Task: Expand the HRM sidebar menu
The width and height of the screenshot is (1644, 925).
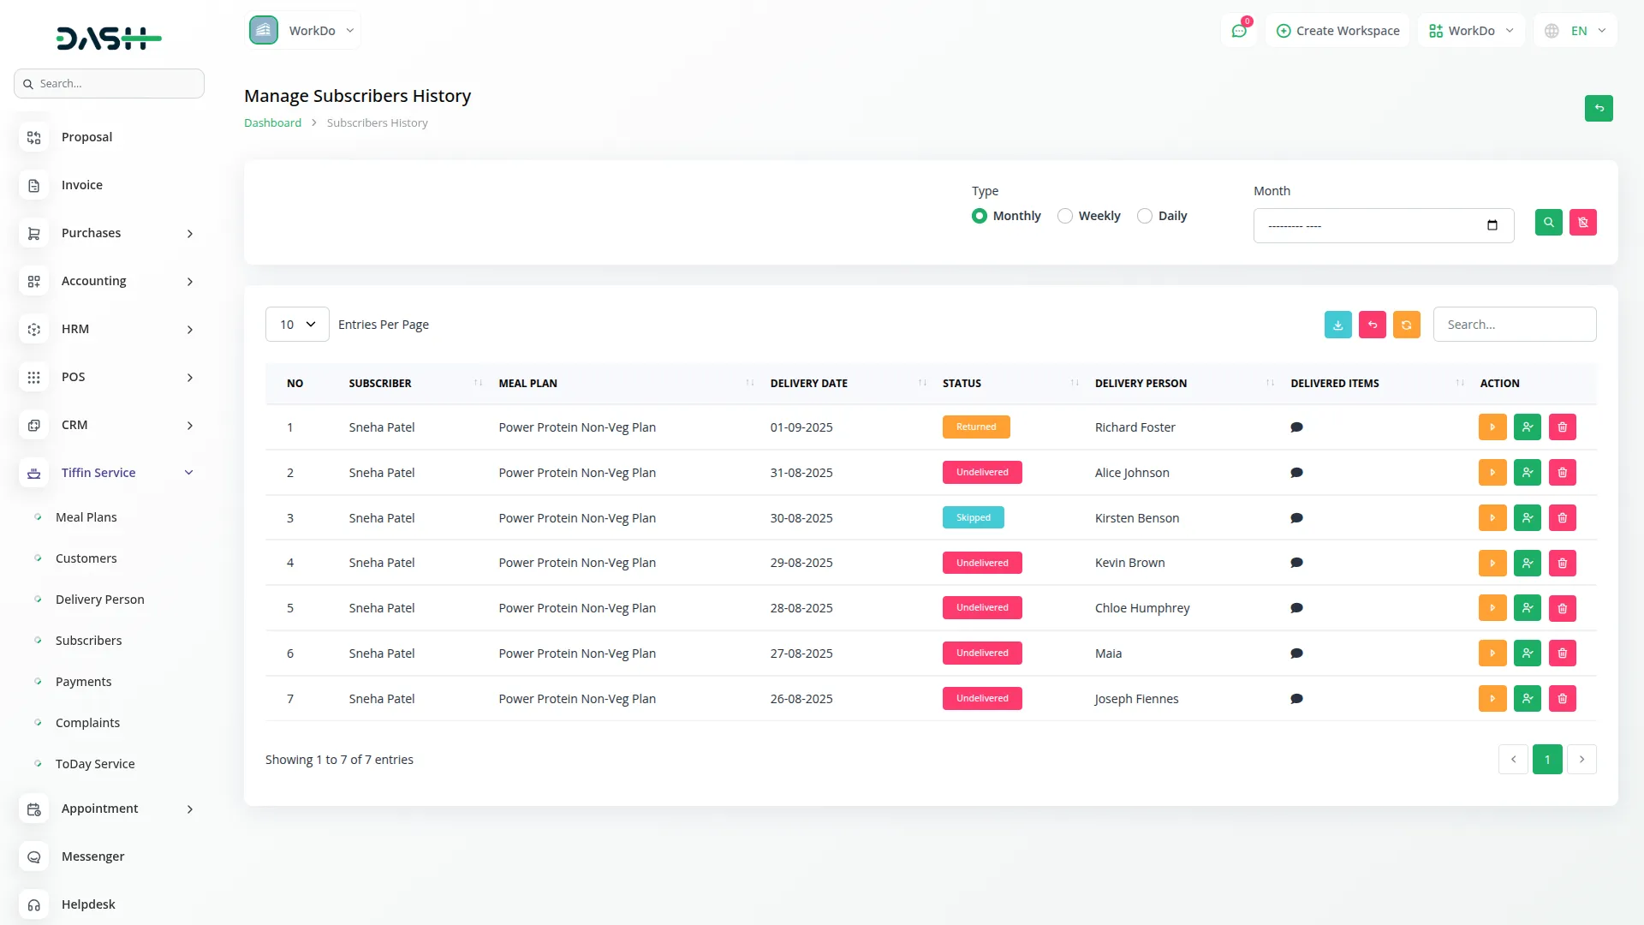Action: [107, 329]
